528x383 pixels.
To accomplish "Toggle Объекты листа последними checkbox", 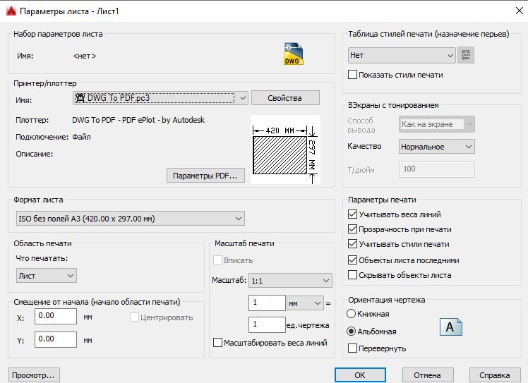I will (x=352, y=260).
